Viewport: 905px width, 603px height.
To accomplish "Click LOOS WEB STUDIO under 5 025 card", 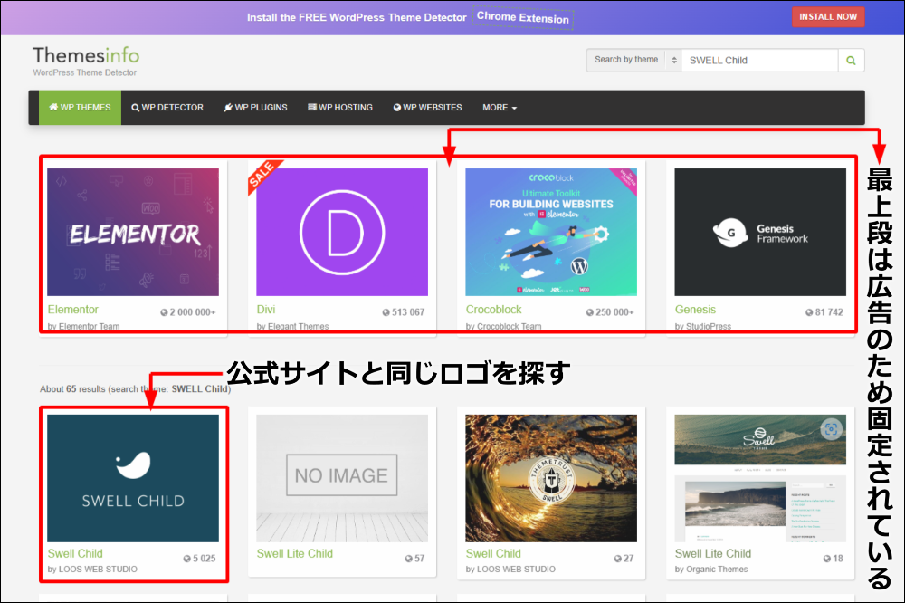I will pyautogui.click(x=98, y=569).
